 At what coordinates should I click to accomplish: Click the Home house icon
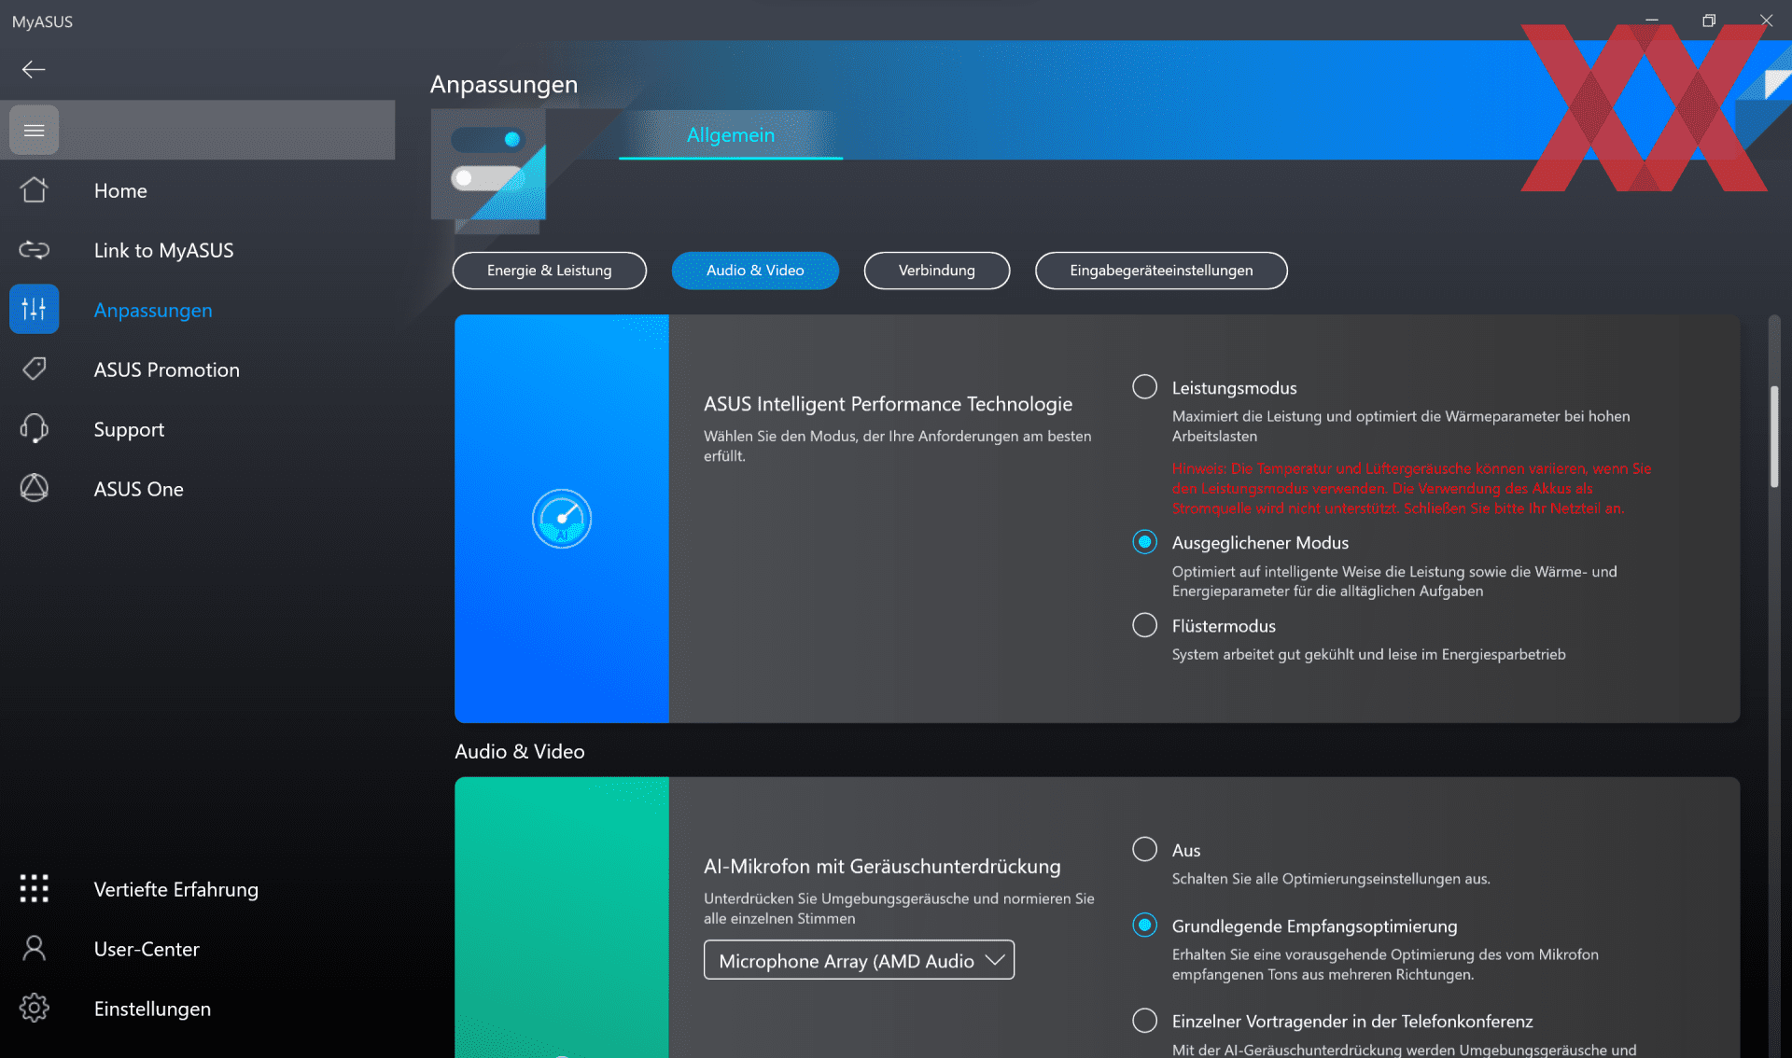point(35,190)
